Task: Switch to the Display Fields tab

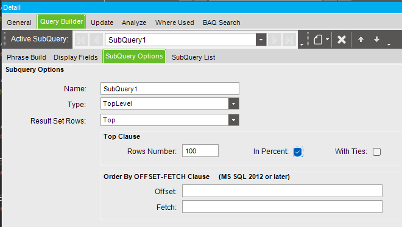Action: (76, 57)
